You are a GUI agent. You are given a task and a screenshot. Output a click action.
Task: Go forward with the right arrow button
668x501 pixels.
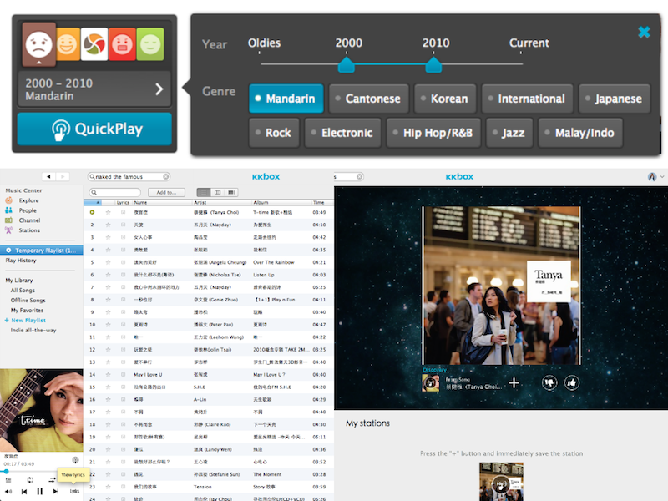[x=63, y=176]
